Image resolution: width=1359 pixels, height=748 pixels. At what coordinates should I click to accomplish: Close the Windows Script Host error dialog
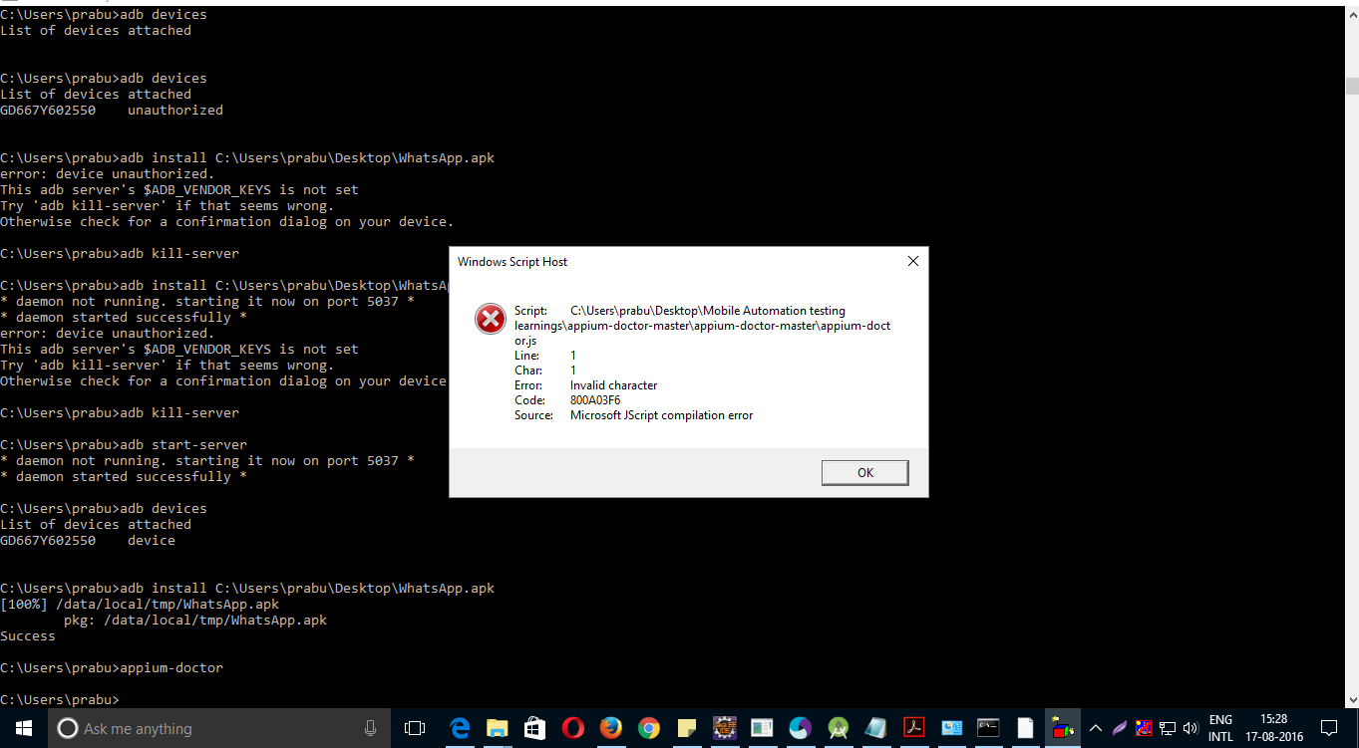tap(912, 261)
